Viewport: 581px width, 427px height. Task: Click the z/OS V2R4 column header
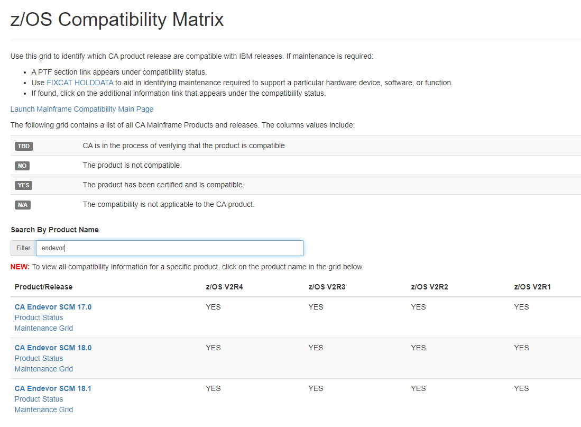point(224,287)
